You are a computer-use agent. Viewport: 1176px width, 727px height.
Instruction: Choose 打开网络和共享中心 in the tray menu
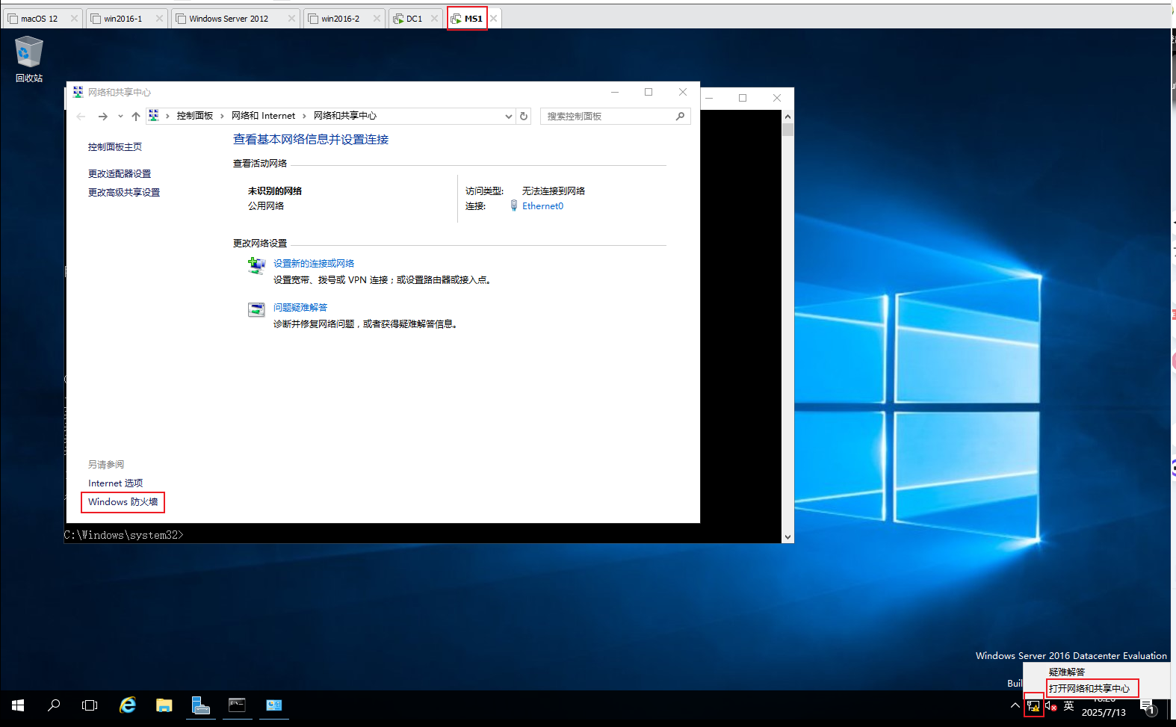(1089, 688)
